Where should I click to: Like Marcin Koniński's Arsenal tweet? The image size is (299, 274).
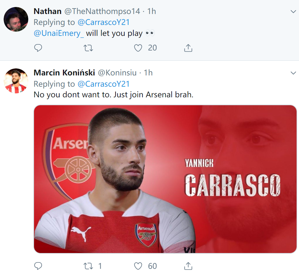click(x=138, y=266)
